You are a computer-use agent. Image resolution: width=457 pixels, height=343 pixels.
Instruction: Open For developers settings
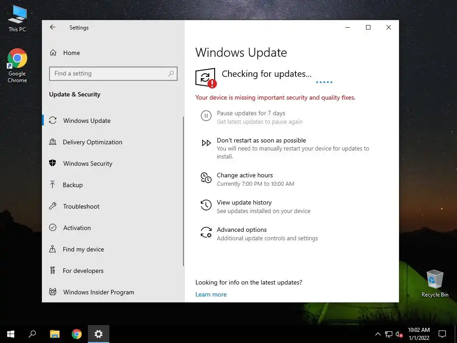click(x=83, y=271)
